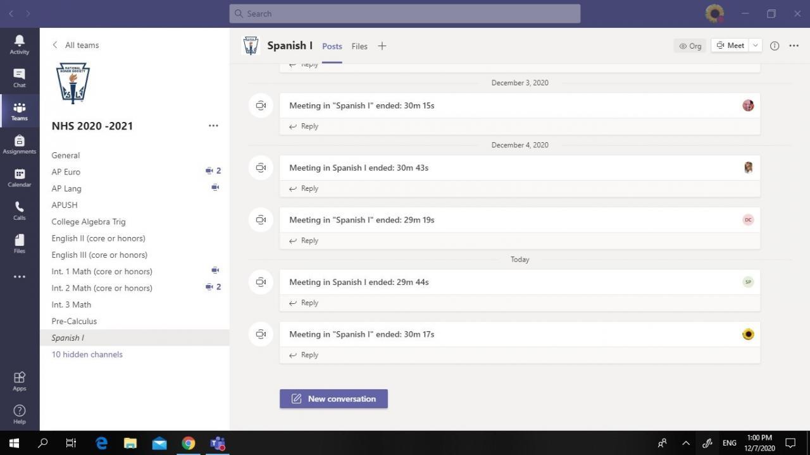Go forward with the history arrow

(28, 13)
